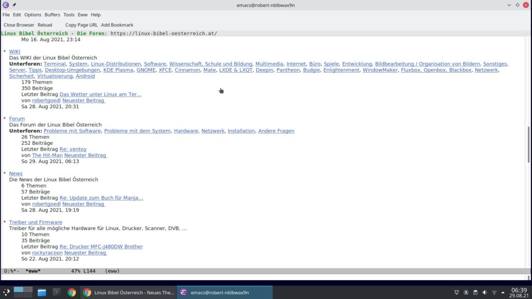This screenshot has width=532, height=299.
Task: Open the Virtualisierung subforum link
Action: tap(55, 76)
